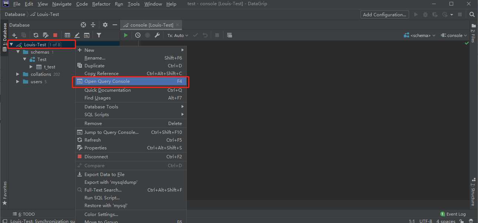
Task: Click the console settings wrench icon
Action: [x=157, y=35]
